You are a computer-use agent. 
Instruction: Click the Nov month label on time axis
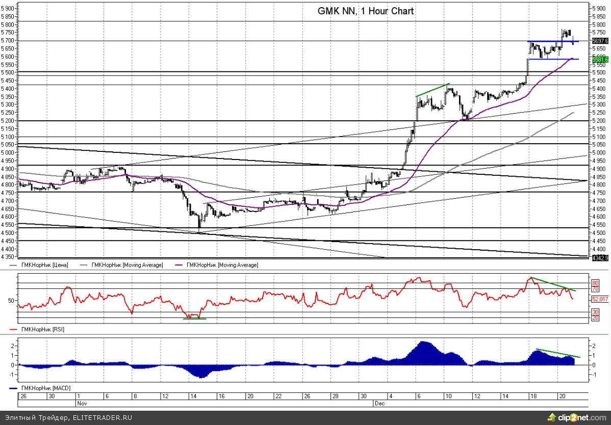81,403
